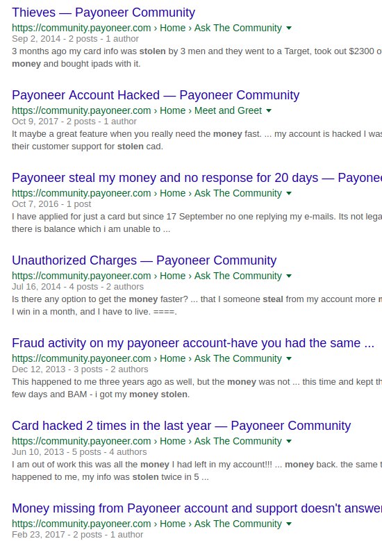The image size is (382, 541).
Task: Expand URL dropdown arrow under Money missing result
Action: pyautogui.click(x=289, y=524)
